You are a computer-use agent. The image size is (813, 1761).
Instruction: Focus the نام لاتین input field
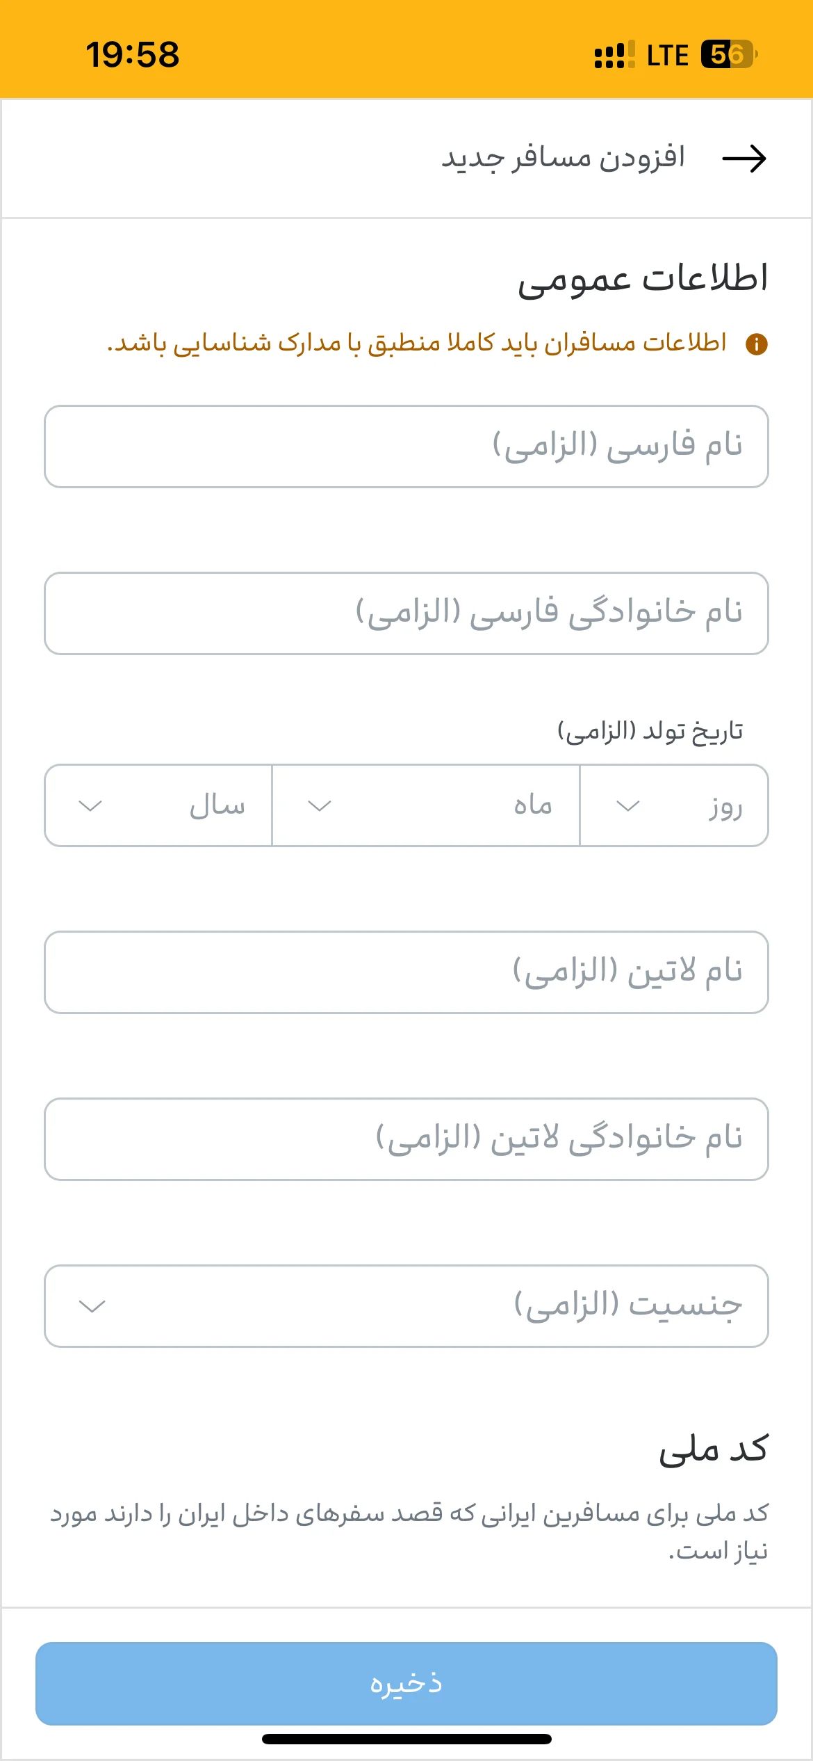[406, 972]
